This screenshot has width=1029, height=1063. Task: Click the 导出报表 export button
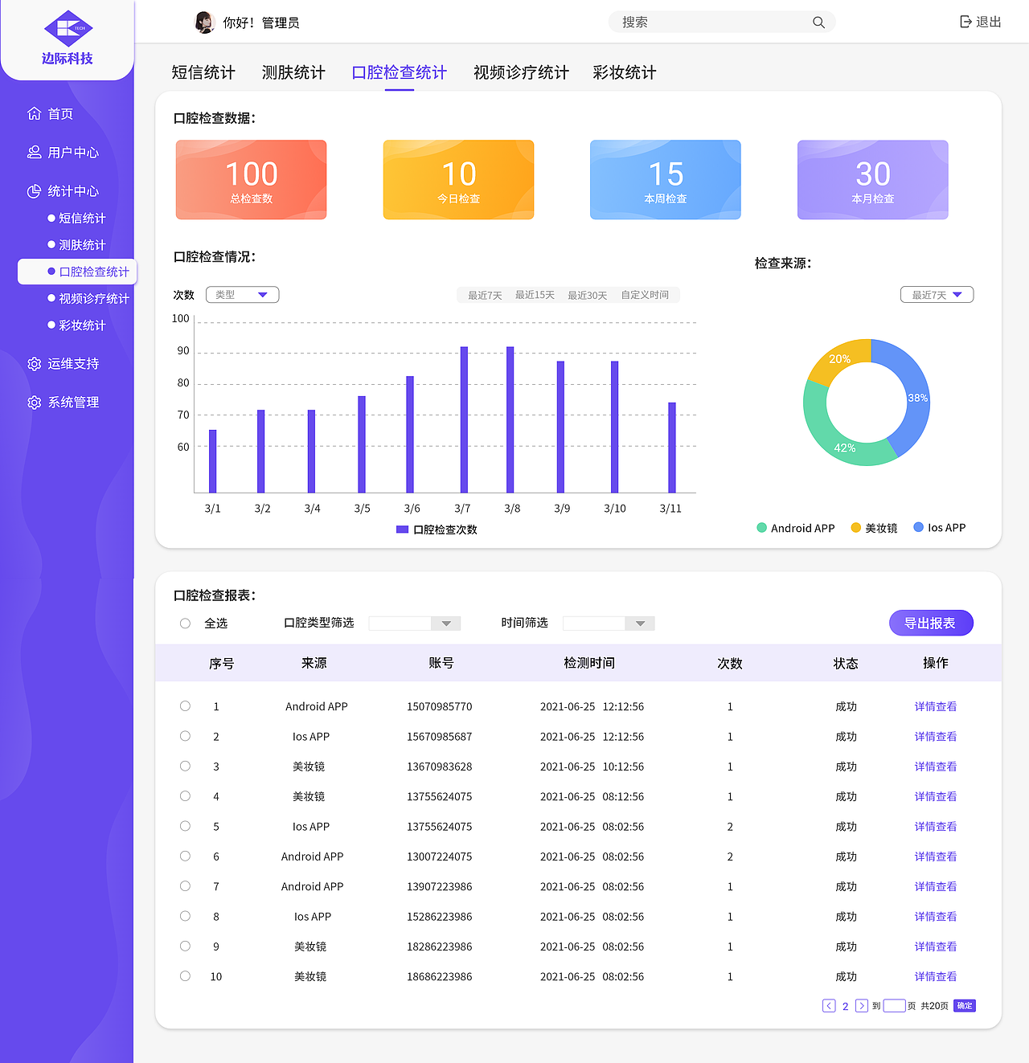(931, 623)
